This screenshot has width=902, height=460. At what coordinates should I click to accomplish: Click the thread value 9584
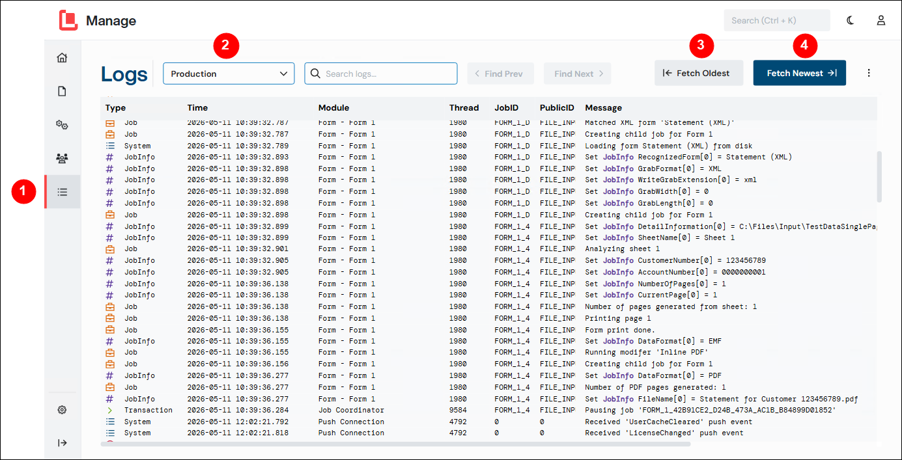pyautogui.click(x=458, y=410)
